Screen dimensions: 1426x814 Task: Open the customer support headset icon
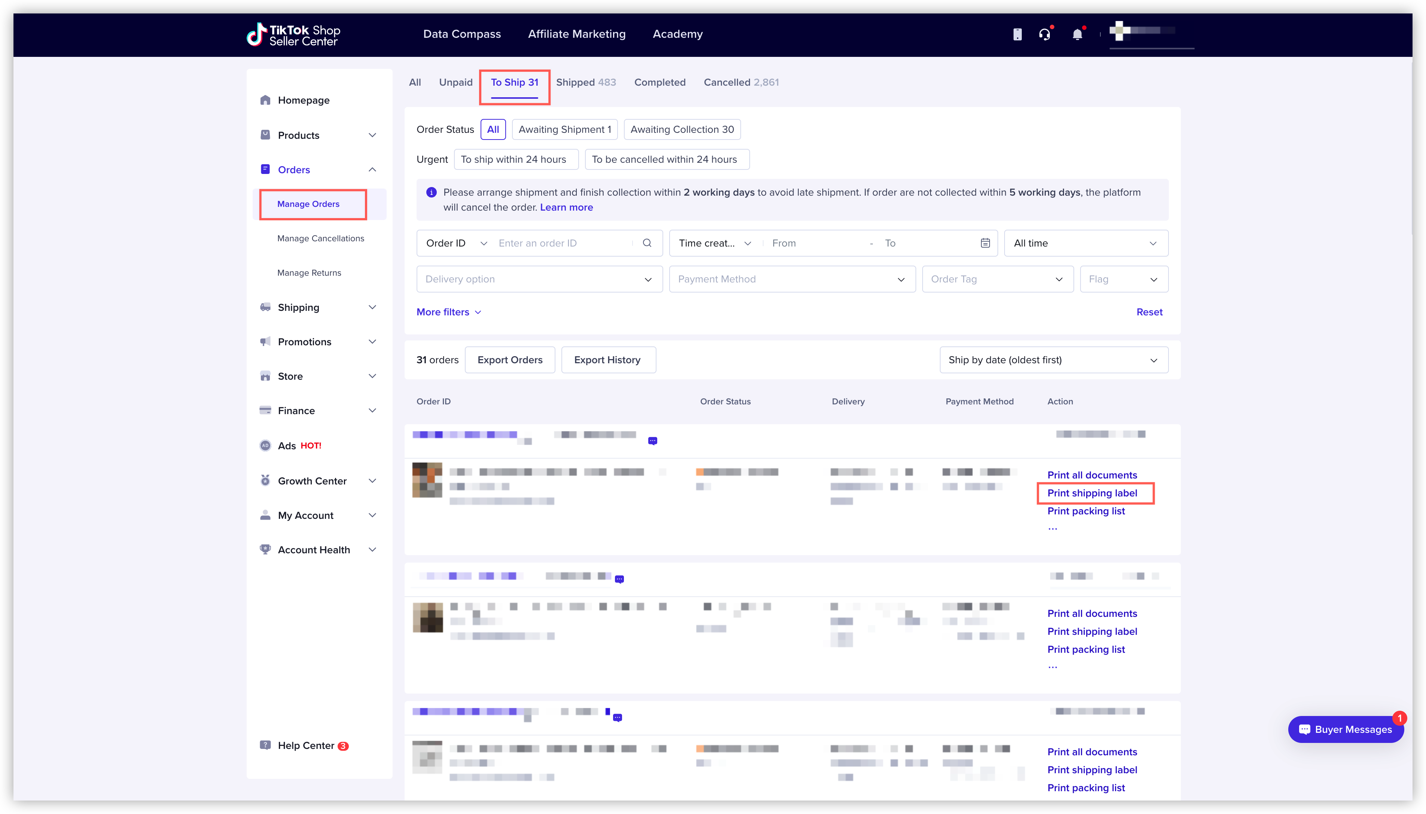point(1044,35)
